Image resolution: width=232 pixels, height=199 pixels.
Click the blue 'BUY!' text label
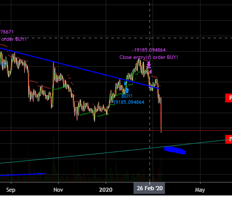[x=127, y=96]
